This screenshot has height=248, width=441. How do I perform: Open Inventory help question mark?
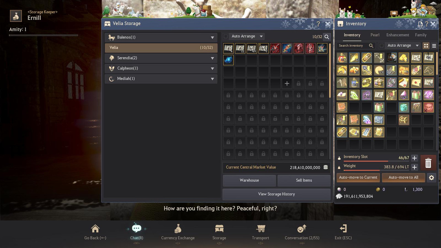click(x=427, y=24)
